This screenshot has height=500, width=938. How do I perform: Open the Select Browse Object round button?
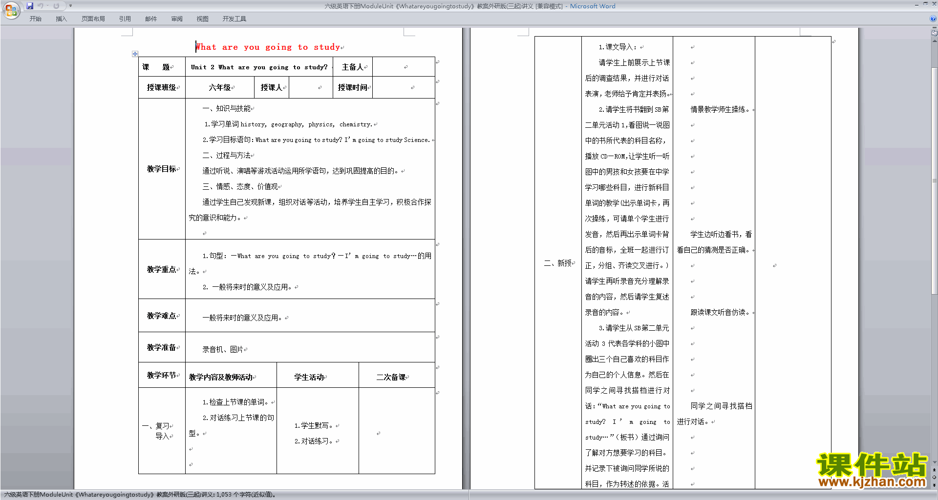pyautogui.click(x=934, y=477)
